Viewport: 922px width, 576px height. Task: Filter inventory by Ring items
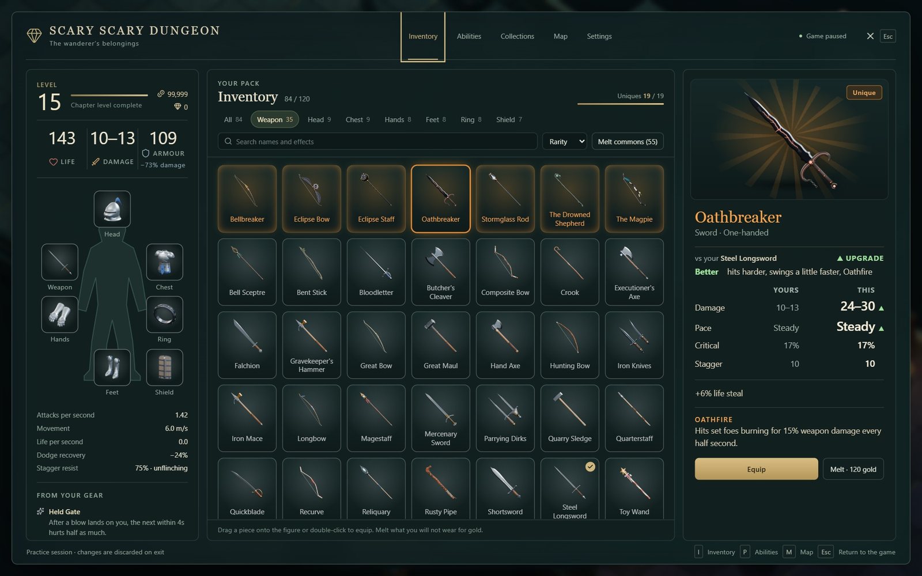point(471,120)
